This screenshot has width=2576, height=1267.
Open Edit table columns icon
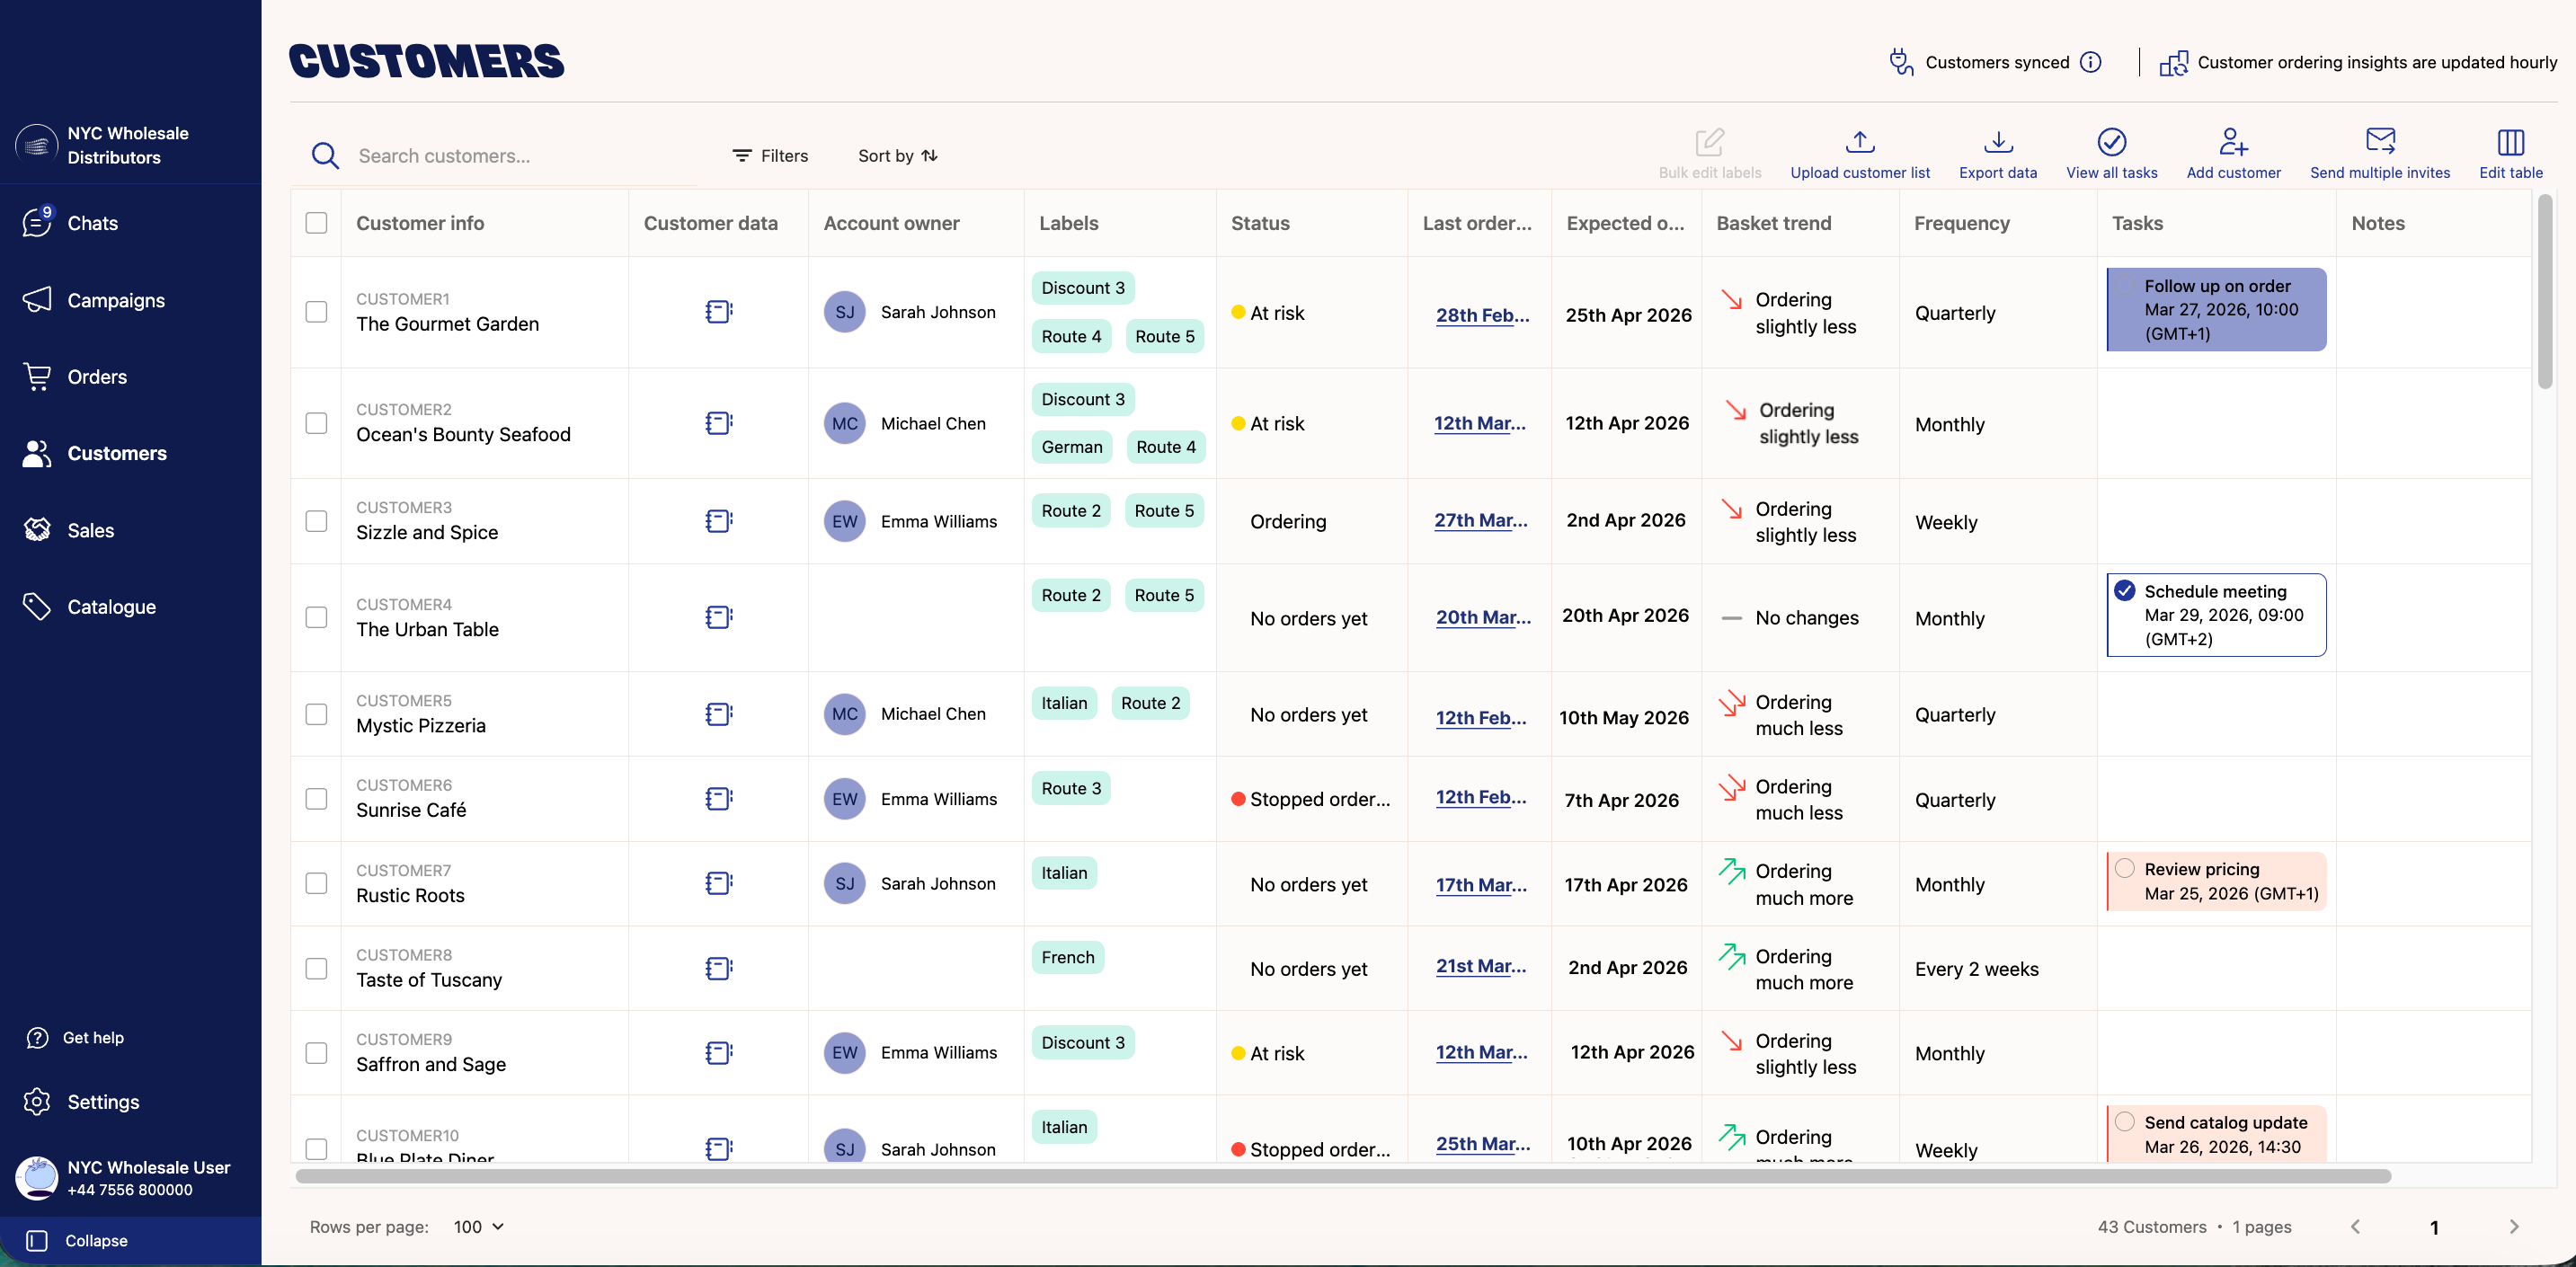tap(2510, 141)
